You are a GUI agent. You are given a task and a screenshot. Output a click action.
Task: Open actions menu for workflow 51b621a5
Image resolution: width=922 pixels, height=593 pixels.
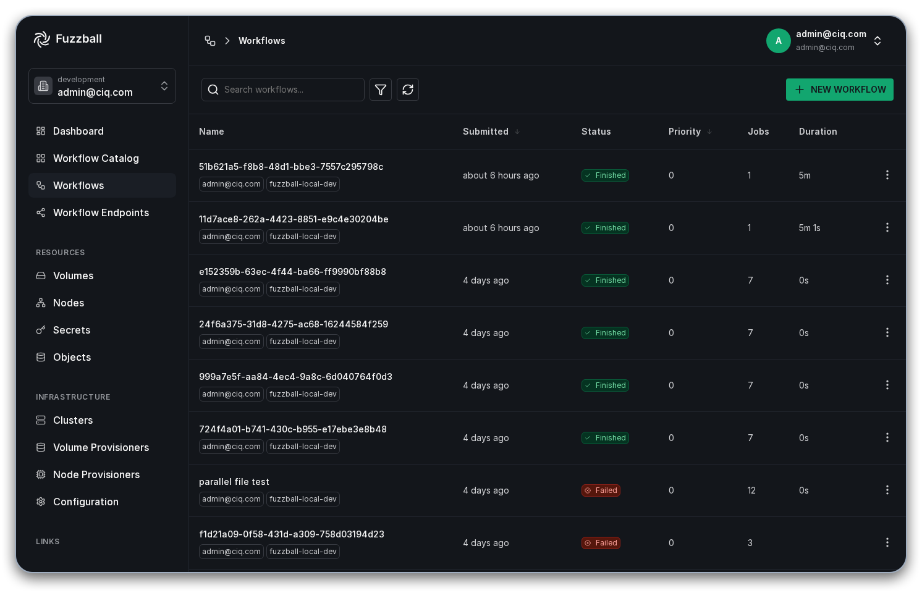[887, 175]
